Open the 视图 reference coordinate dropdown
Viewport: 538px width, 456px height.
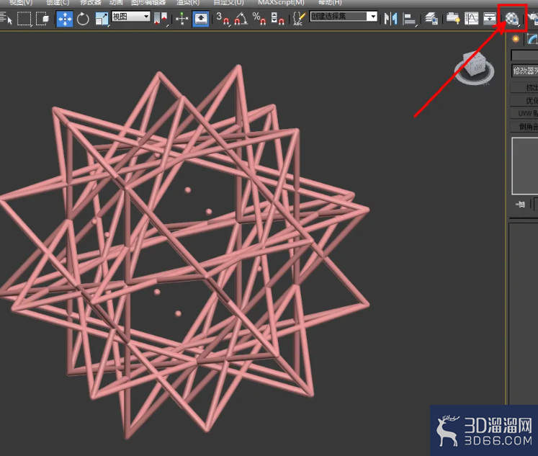coord(131,17)
